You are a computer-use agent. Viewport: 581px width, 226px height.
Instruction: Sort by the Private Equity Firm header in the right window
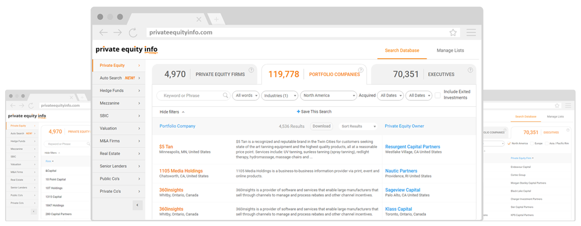coord(522,158)
